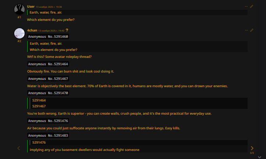Click the Anonymous No.5291460 post header
This screenshot has height=159, width=266.
click(48, 37)
